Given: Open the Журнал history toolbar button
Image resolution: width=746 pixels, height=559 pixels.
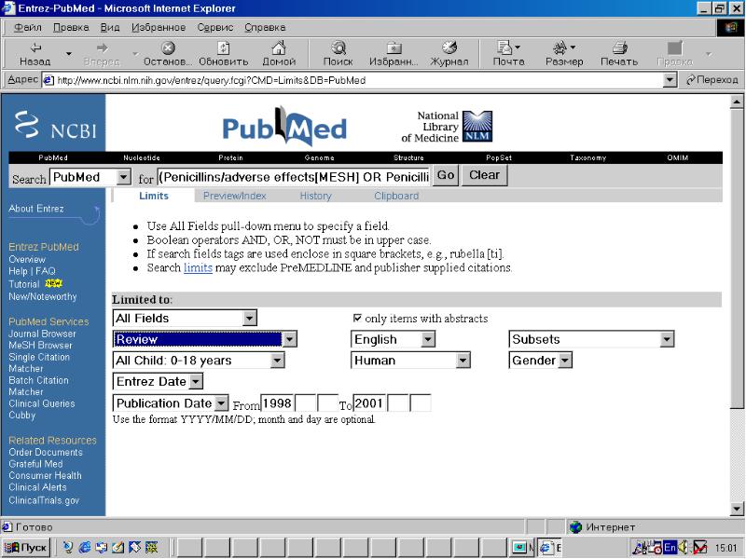Looking at the screenshot, I should (449, 54).
